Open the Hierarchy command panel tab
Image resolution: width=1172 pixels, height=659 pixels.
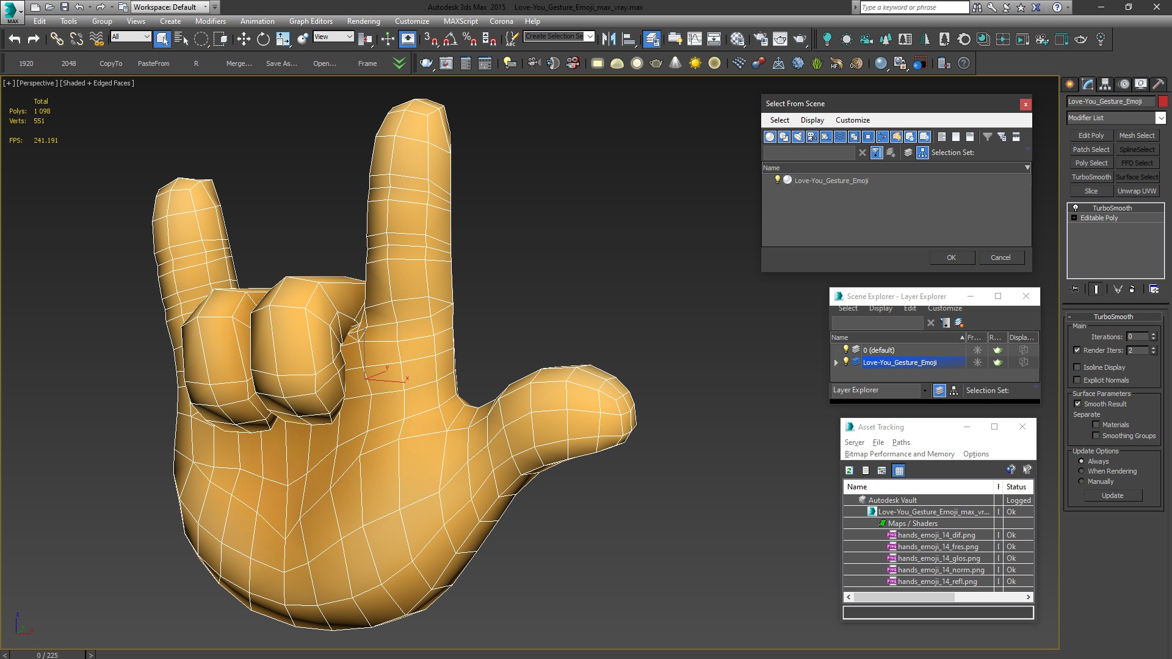click(1105, 84)
